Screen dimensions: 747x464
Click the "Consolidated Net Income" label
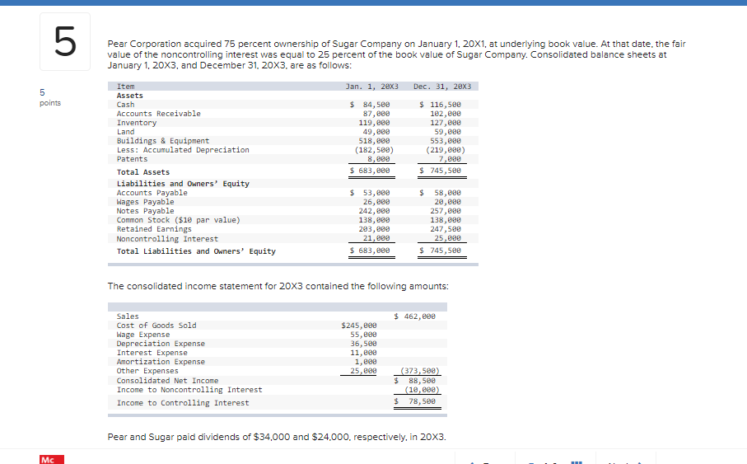point(168,381)
